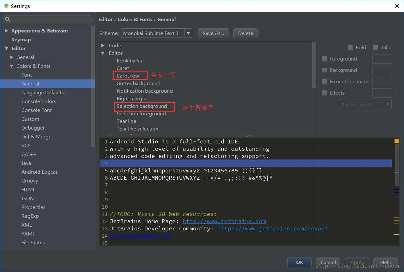This screenshot has height=272, width=404.
Task: Expand the Code group in attributes list
Action: tap(103, 45)
